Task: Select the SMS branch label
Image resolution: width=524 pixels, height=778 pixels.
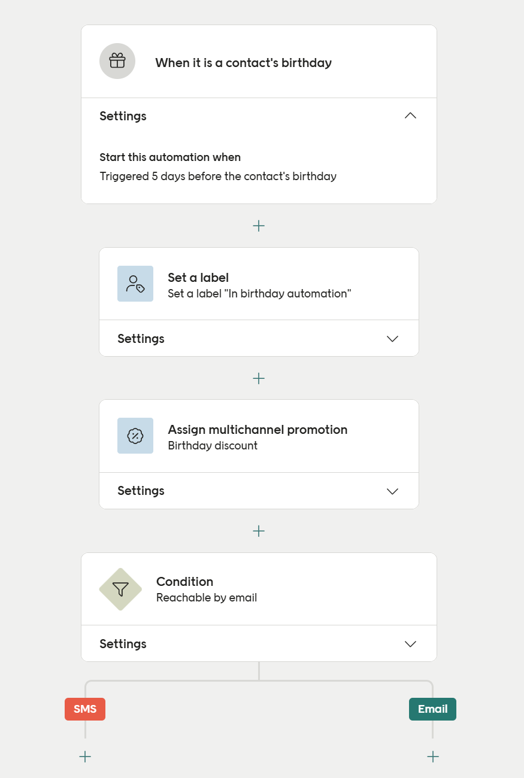Action: click(x=84, y=709)
